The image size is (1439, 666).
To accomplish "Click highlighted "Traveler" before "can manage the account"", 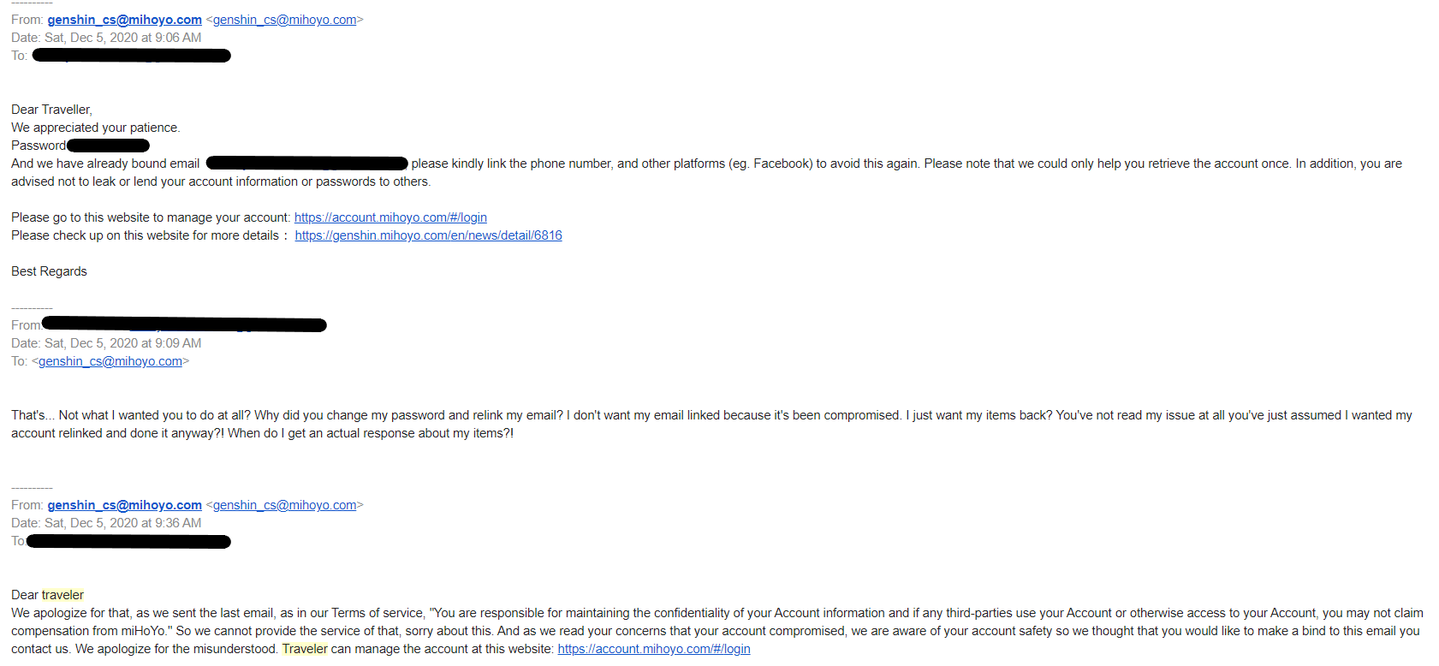I will tap(305, 649).
